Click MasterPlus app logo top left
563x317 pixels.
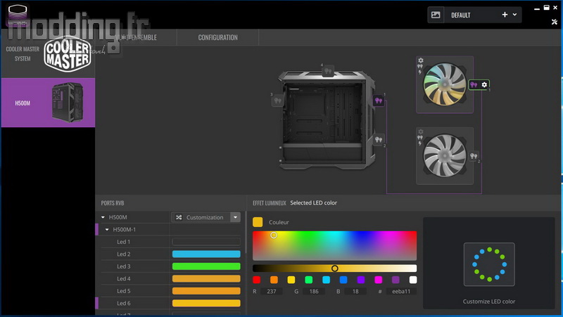pyautogui.click(x=17, y=14)
